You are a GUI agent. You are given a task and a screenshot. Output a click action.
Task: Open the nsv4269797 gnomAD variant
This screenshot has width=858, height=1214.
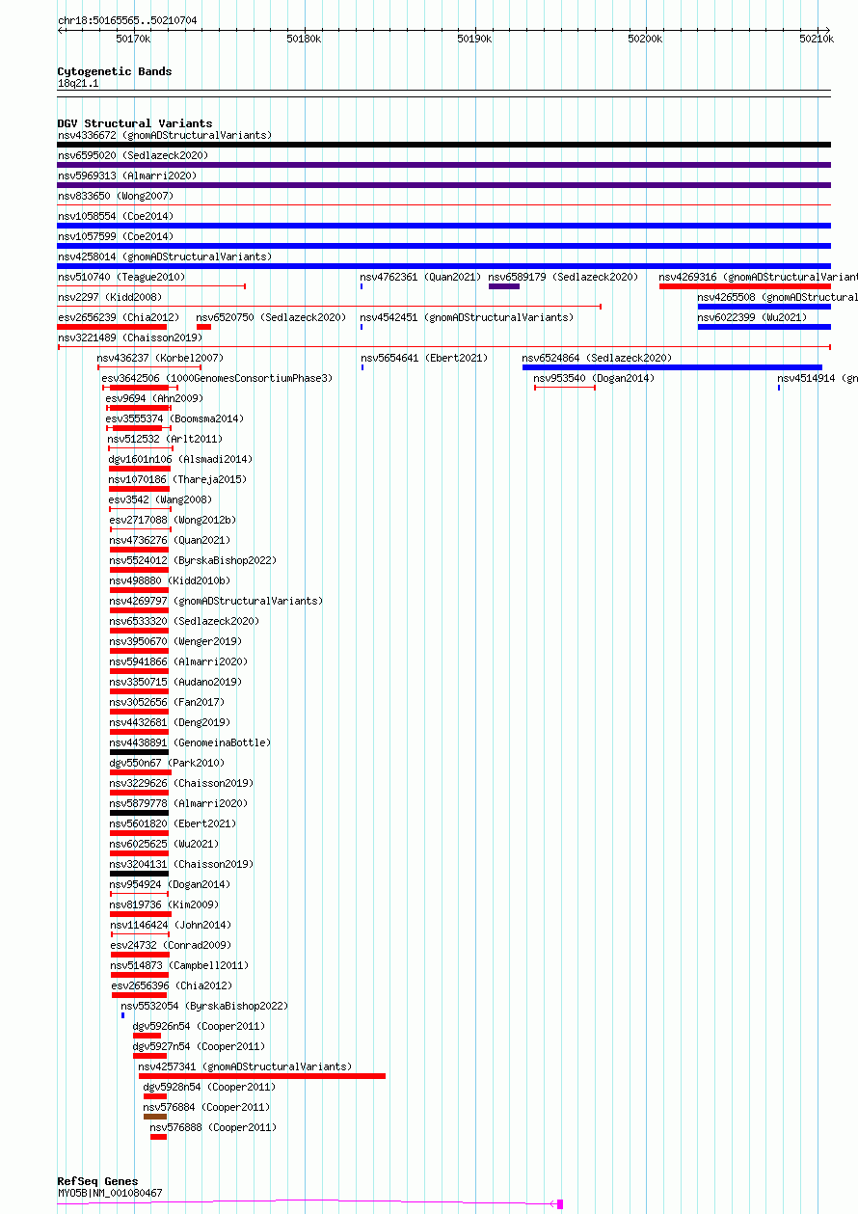217,601
